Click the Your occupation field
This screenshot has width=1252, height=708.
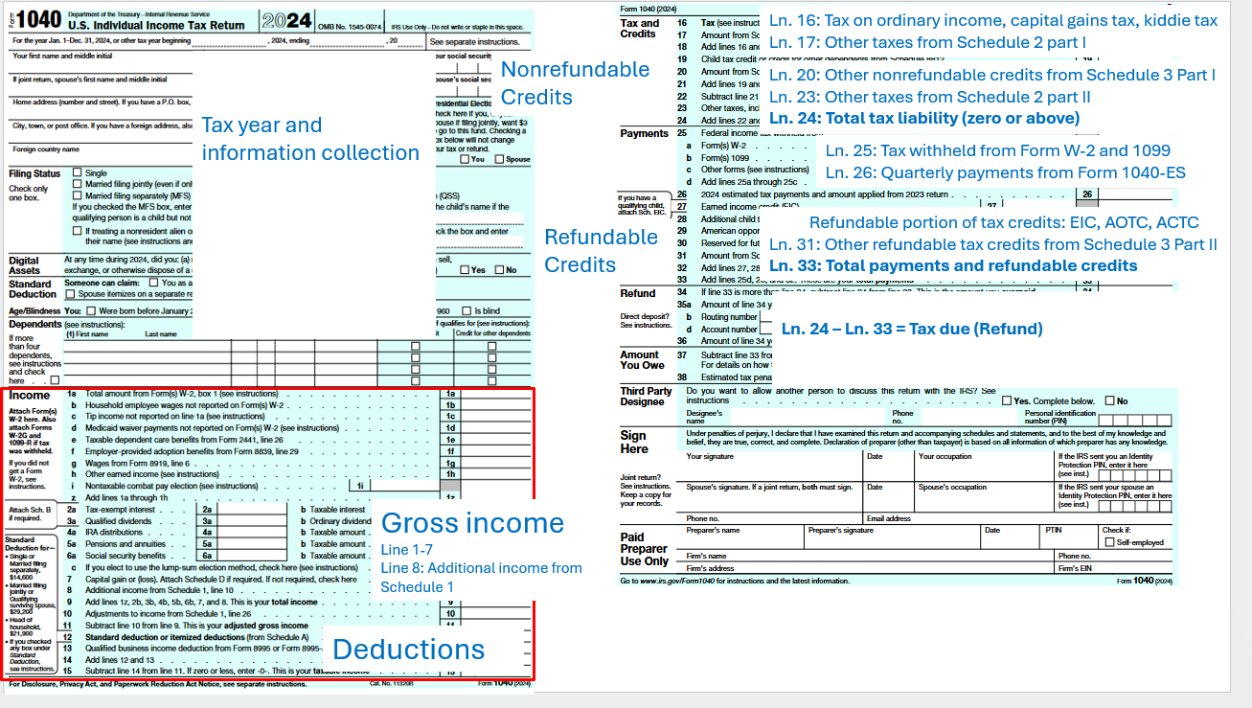pyautogui.click(x=981, y=469)
